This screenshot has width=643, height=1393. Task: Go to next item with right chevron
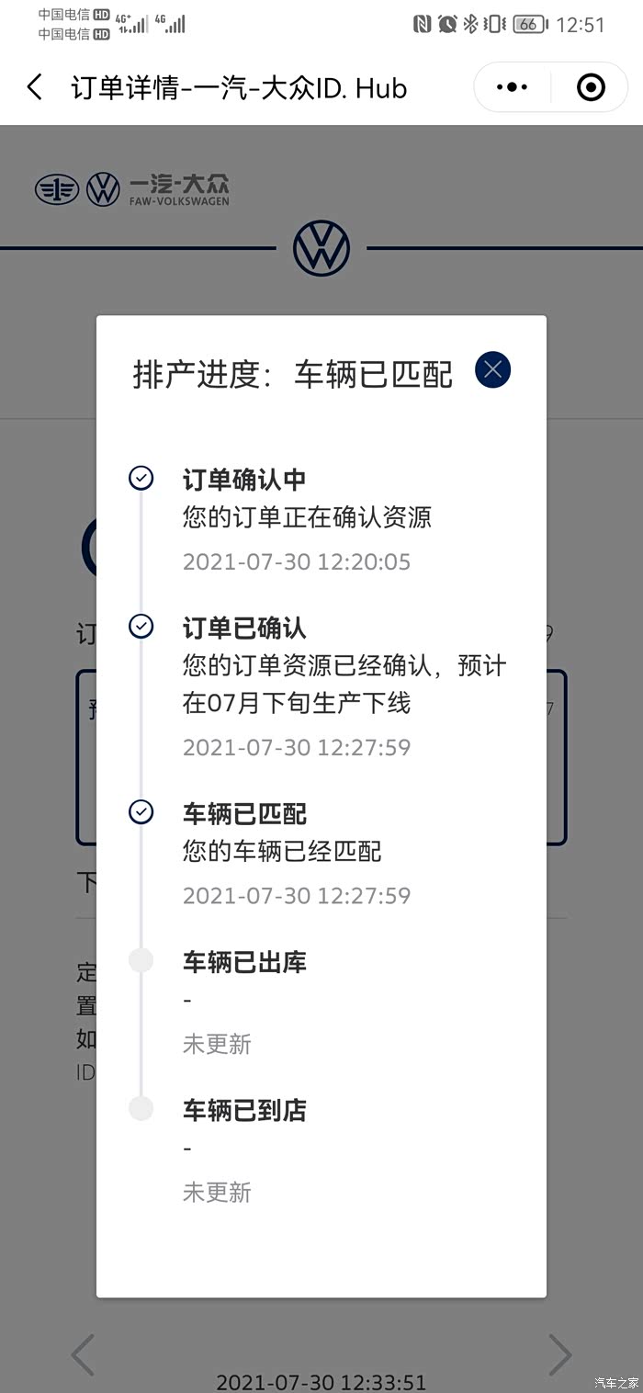pos(559,1354)
